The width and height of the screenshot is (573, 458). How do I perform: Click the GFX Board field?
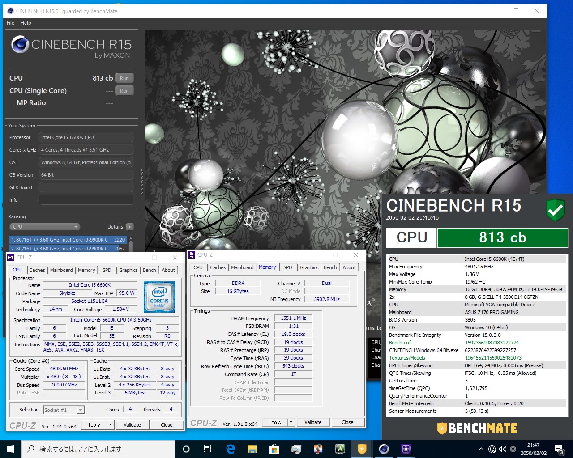86,187
